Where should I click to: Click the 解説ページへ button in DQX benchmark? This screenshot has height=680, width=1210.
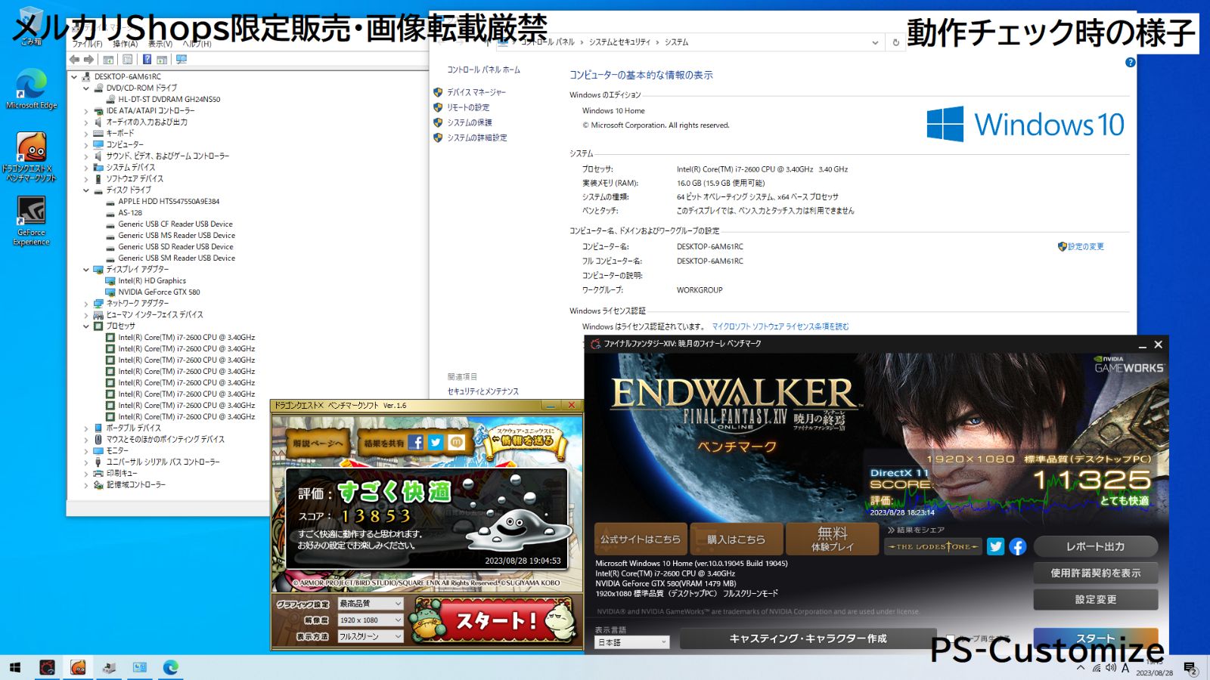(x=318, y=444)
